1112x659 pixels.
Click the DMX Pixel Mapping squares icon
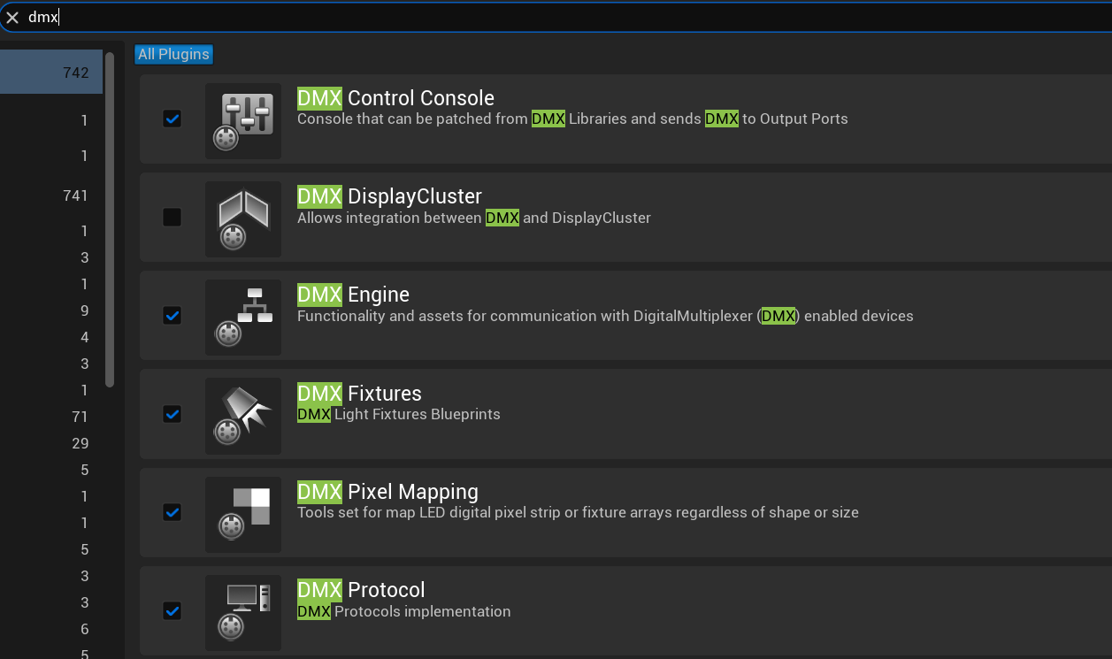click(x=243, y=515)
